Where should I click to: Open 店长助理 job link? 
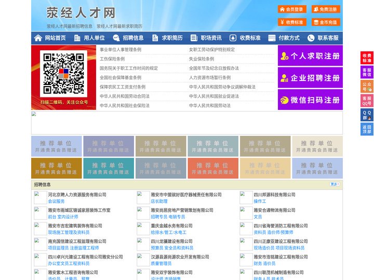tap(159, 201)
